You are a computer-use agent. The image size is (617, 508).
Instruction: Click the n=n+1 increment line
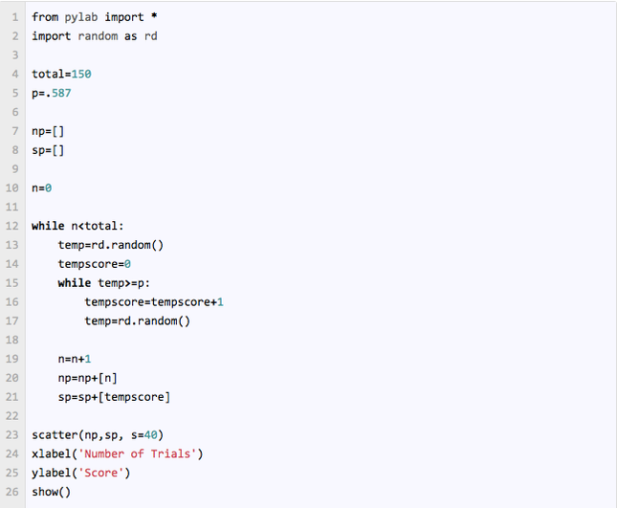74,359
